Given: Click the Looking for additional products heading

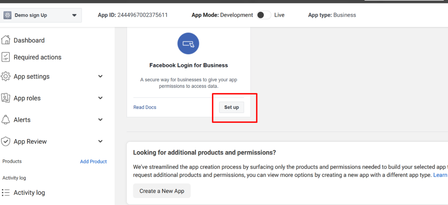Looking at the screenshot, I should click(204, 152).
